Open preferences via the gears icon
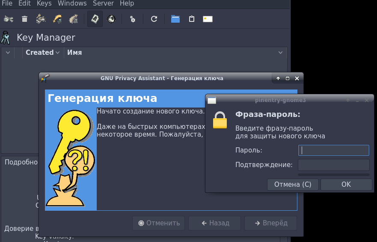Screen dimensions: 377x242 pos(133,19)
